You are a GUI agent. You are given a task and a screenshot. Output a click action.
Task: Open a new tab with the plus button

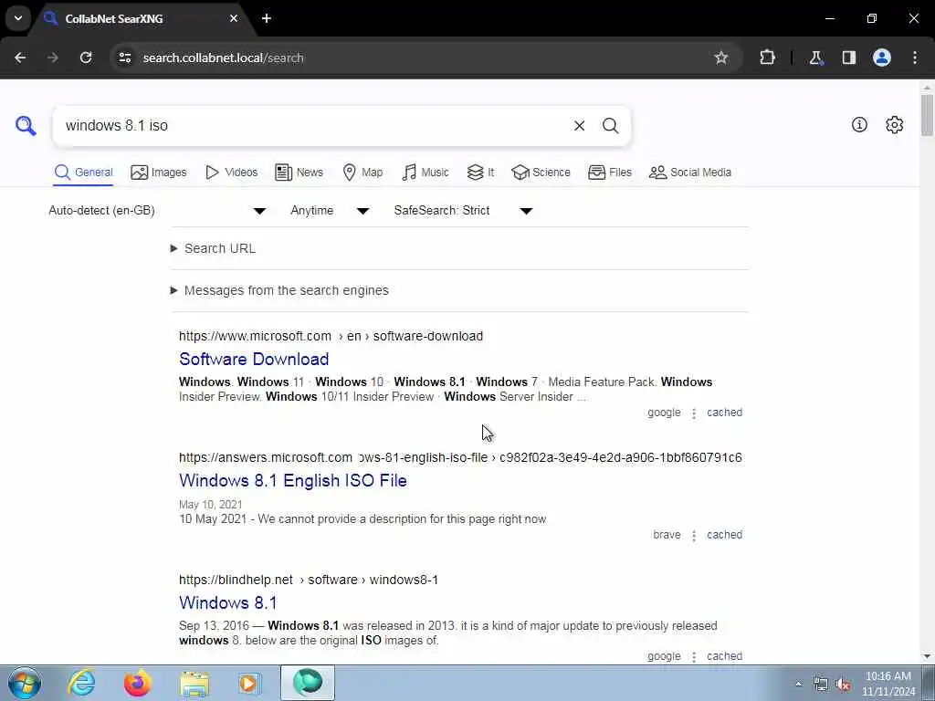click(267, 18)
